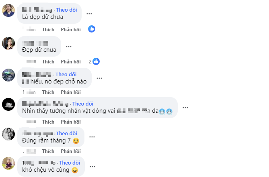The height and width of the screenshot is (177, 269).
Task: Click like reaction icon under 'Đẹp dữ chưa'
Action: [96, 61]
